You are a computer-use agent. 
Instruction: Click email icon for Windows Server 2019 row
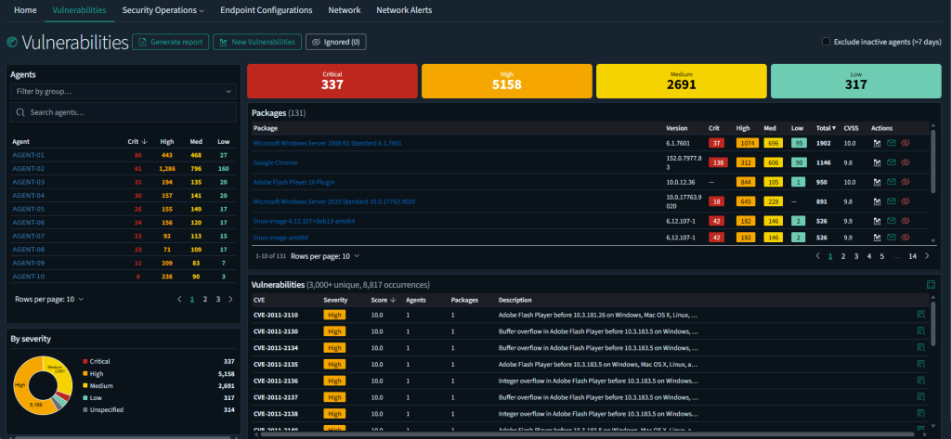point(891,201)
